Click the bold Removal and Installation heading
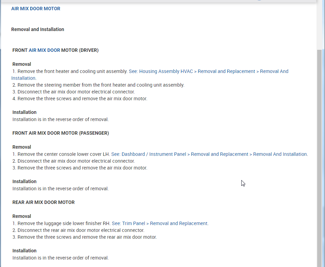The width and height of the screenshot is (325, 267). click(37, 29)
